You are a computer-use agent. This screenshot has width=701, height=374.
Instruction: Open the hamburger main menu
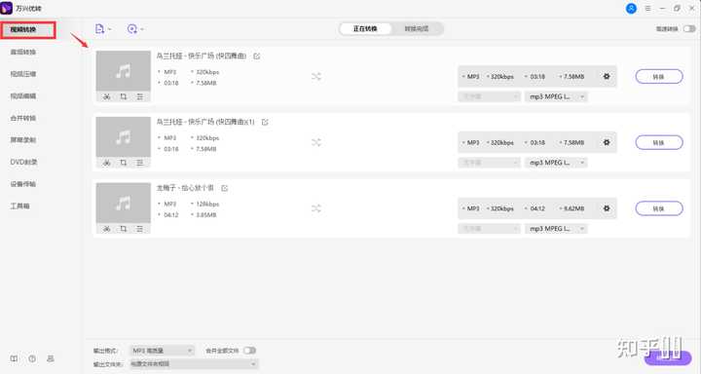647,9
